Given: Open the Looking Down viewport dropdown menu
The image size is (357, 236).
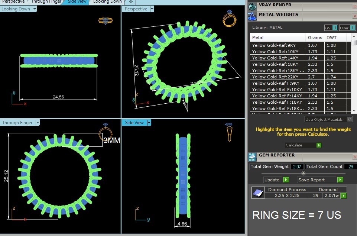Looking at the screenshot, I should [x=35, y=9].
